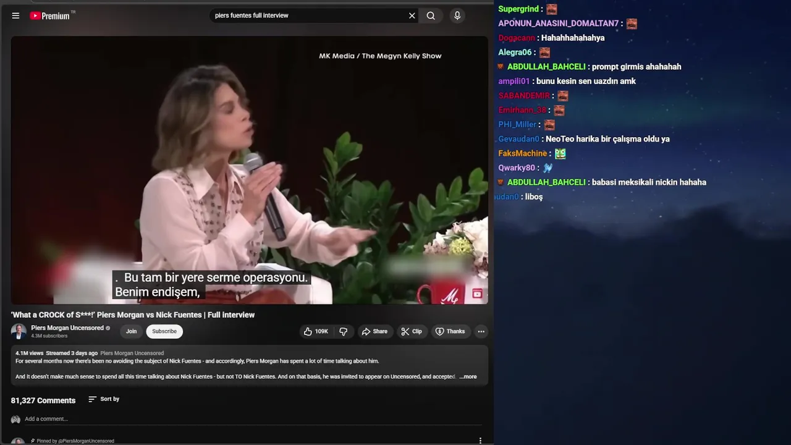Click the emote next to FaksMachine
This screenshot has width=791, height=445.
pyautogui.click(x=560, y=153)
